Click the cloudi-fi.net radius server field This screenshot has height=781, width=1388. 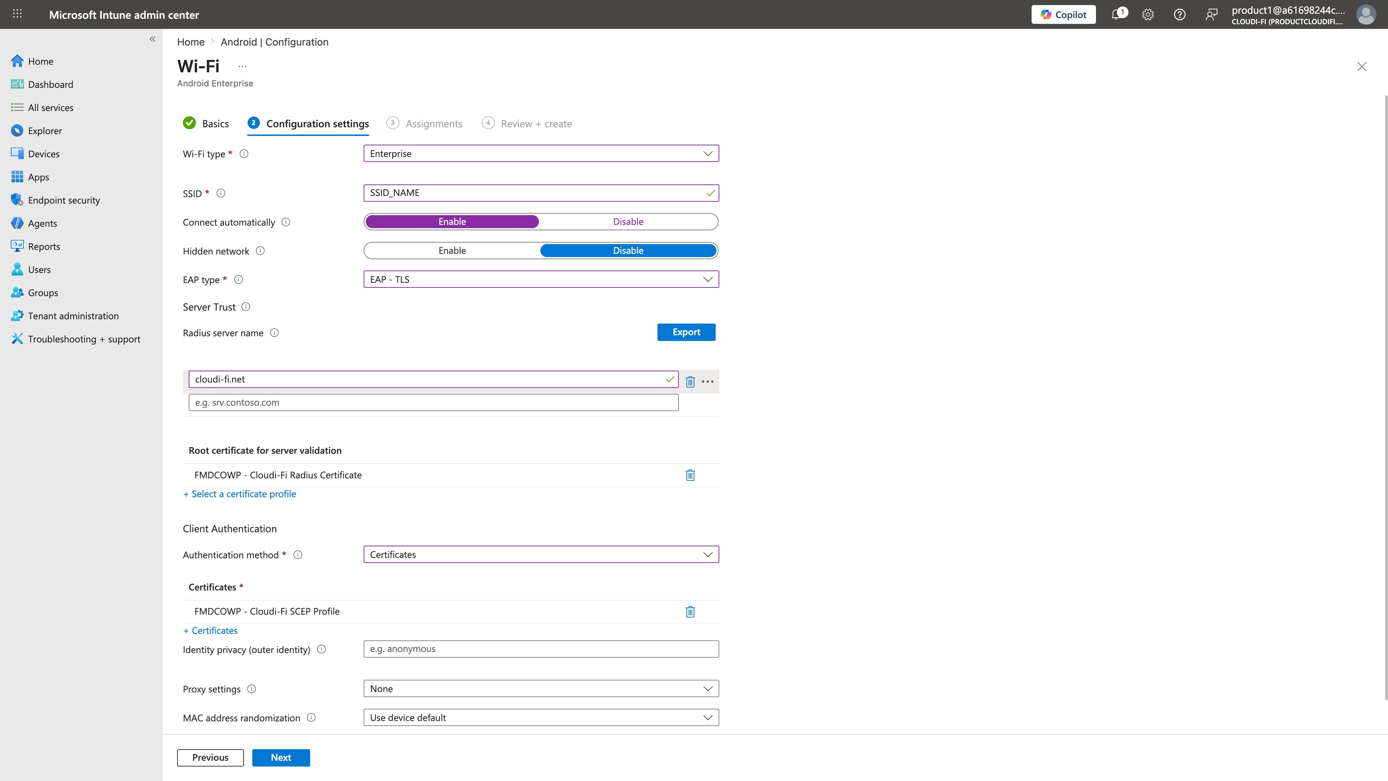433,379
